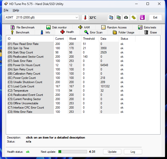Click the threshold value 140
The image size is (167, 159).
[85, 57]
